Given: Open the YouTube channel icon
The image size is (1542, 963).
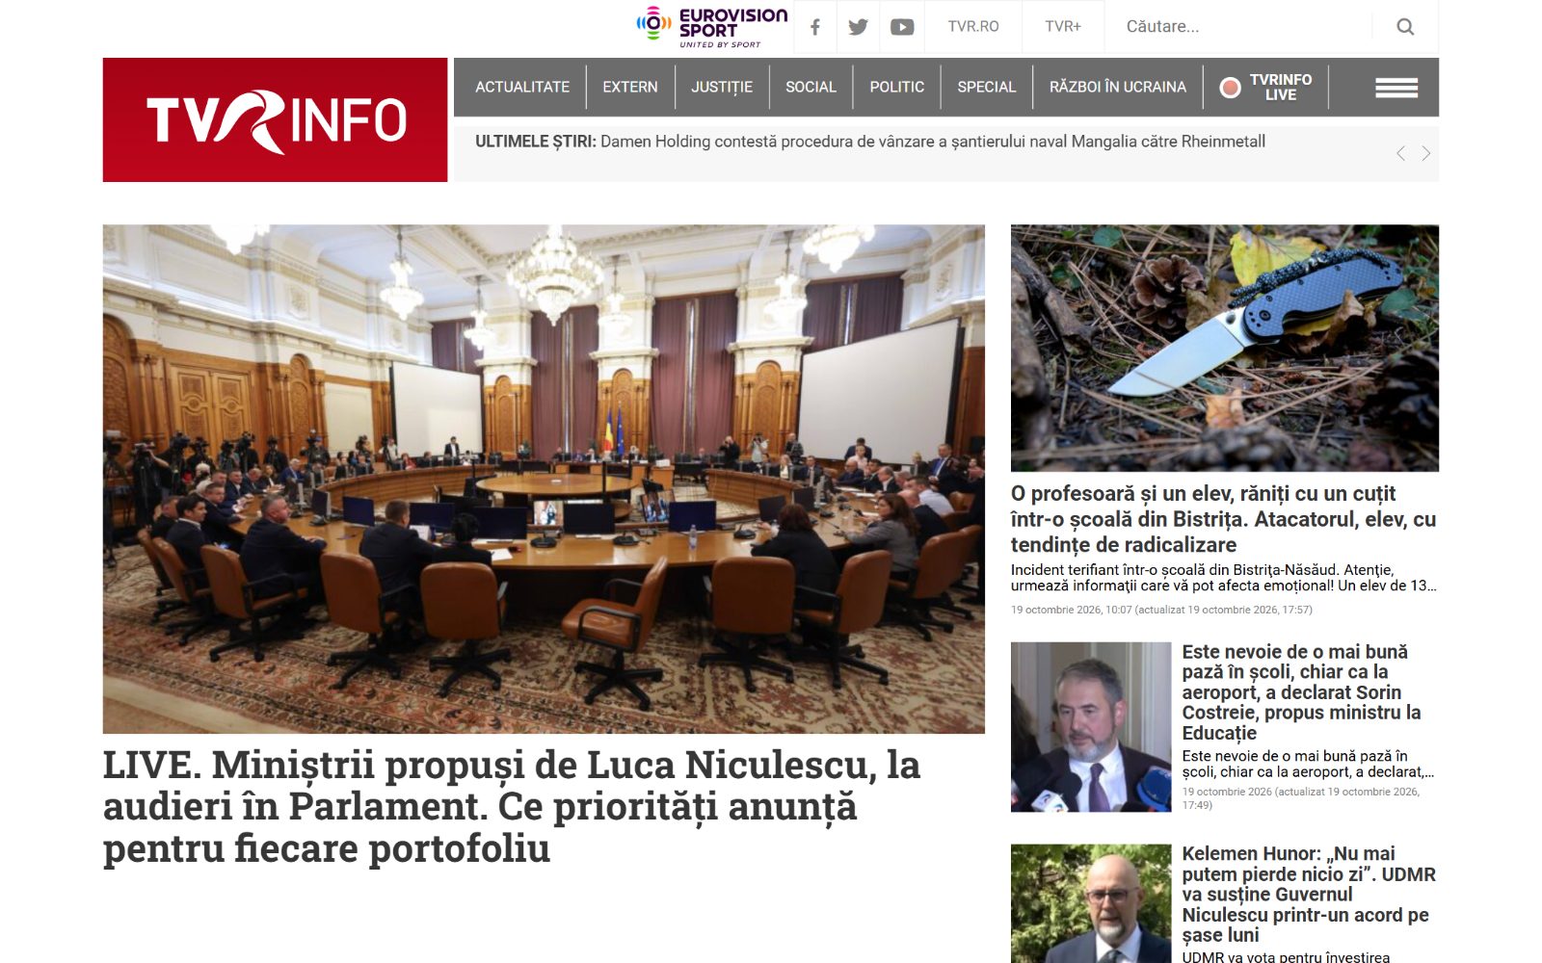Looking at the screenshot, I should pos(902,27).
